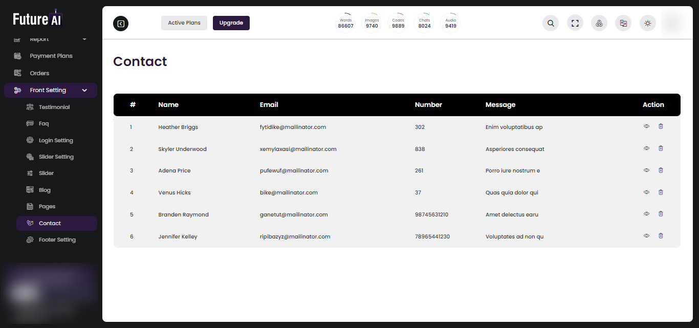Click the Active Plans button

(x=184, y=23)
